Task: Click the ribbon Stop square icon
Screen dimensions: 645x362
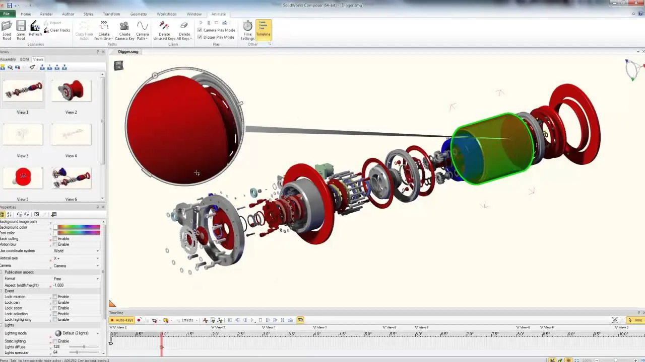Action: click(216, 23)
